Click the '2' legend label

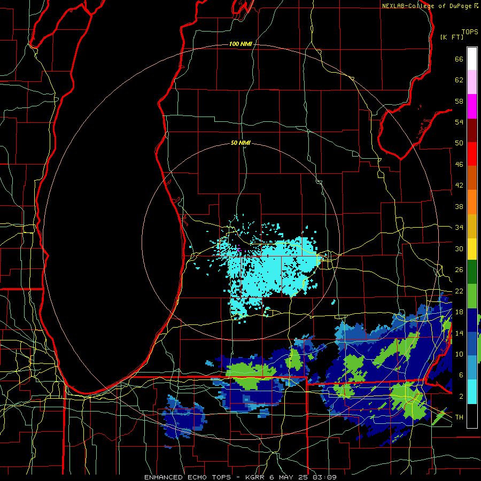pyautogui.click(x=461, y=397)
